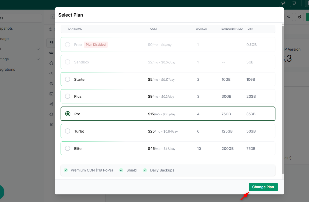This screenshot has height=202, width=309.
Task: Choose the Elite plan radio button
Action: click(x=68, y=148)
